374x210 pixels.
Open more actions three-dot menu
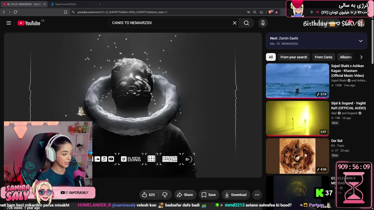[257, 195]
